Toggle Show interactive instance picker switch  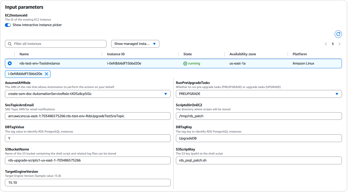tap(8, 25)
